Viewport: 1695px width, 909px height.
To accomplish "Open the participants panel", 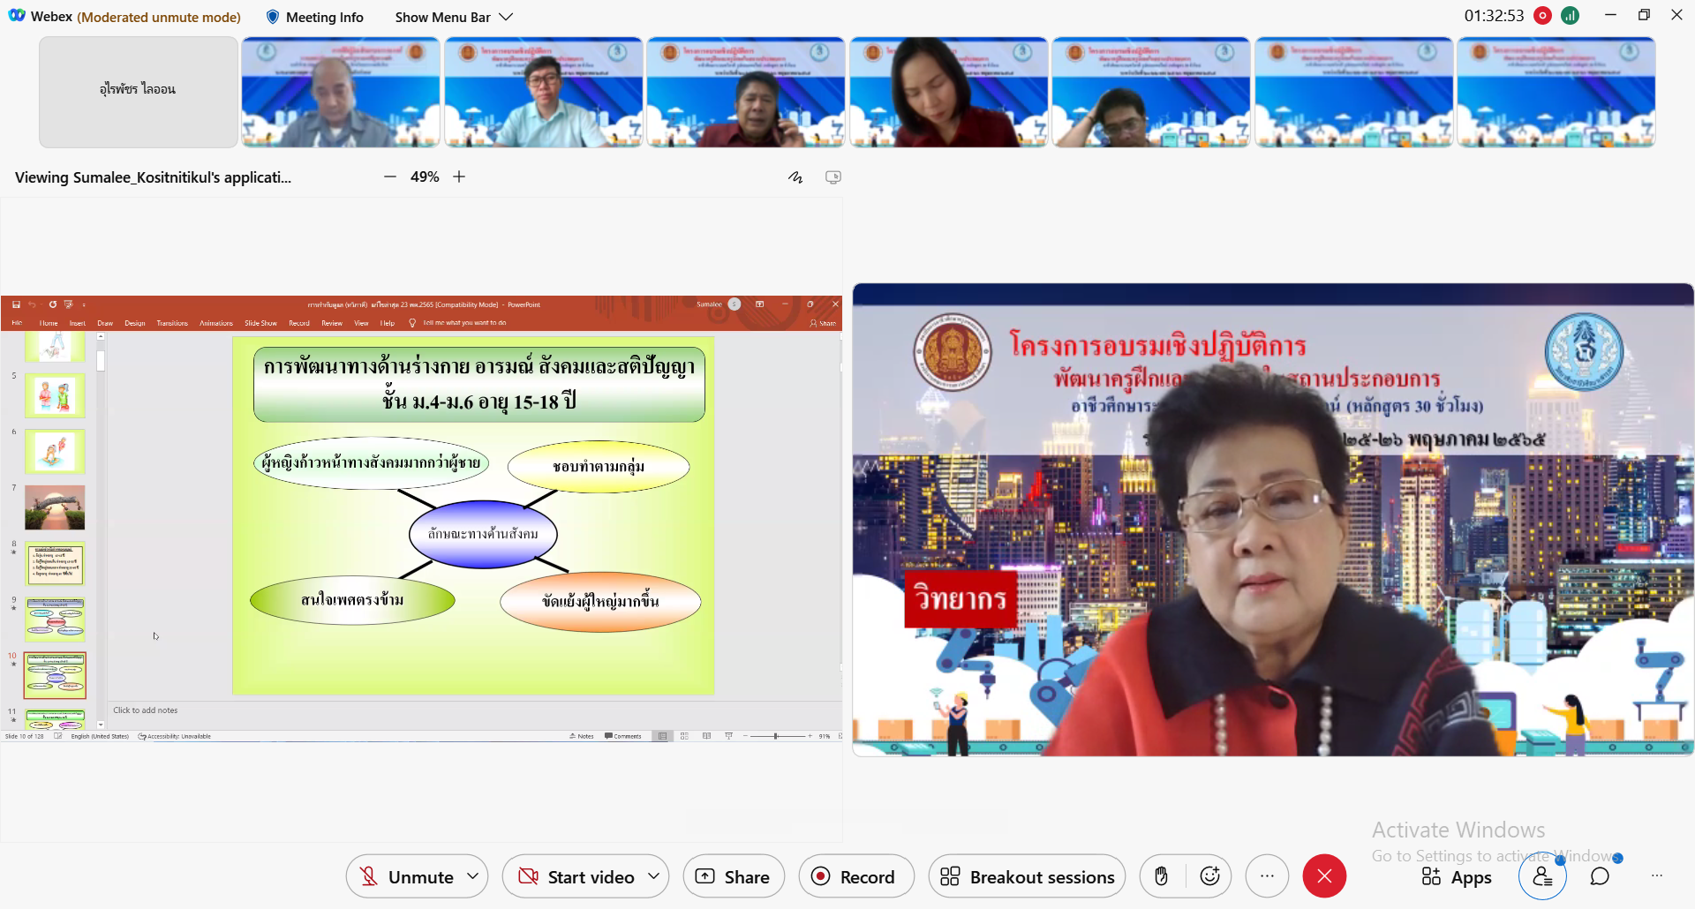I will pyautogui.click(x=1541, y=876).
